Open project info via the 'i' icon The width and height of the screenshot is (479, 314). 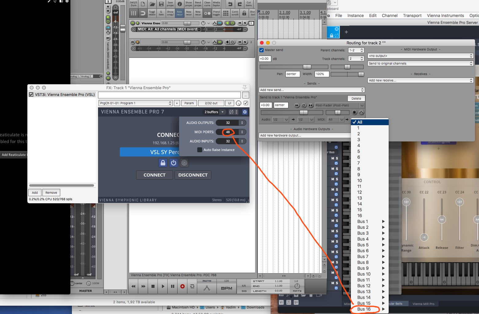coord(180,4)
